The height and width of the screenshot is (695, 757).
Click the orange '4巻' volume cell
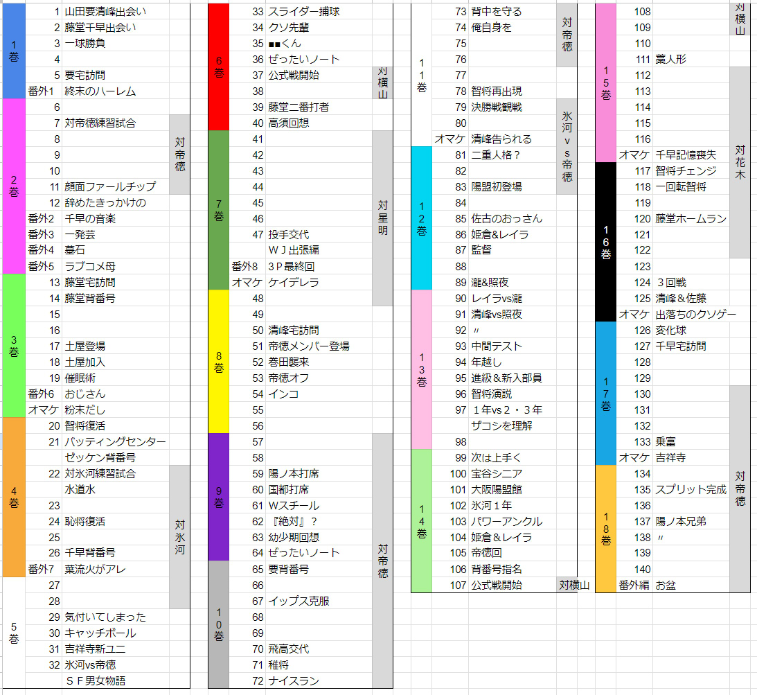14,497
